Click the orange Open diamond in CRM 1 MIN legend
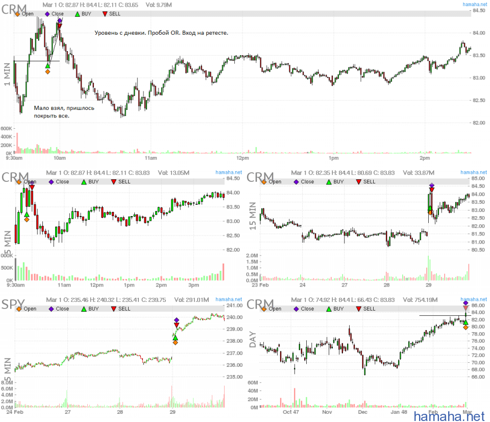Screen dimensions: 490x422 pos(18,14)
